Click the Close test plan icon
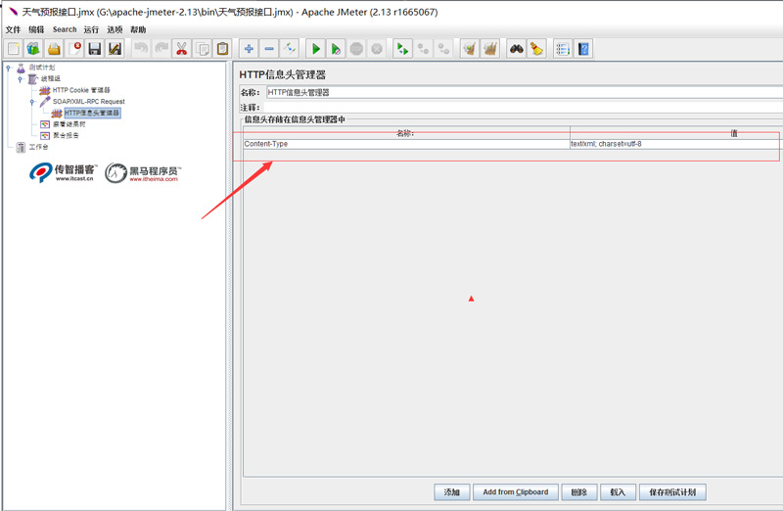This screenshot has width=783, height=511. (x=74, y=49)
